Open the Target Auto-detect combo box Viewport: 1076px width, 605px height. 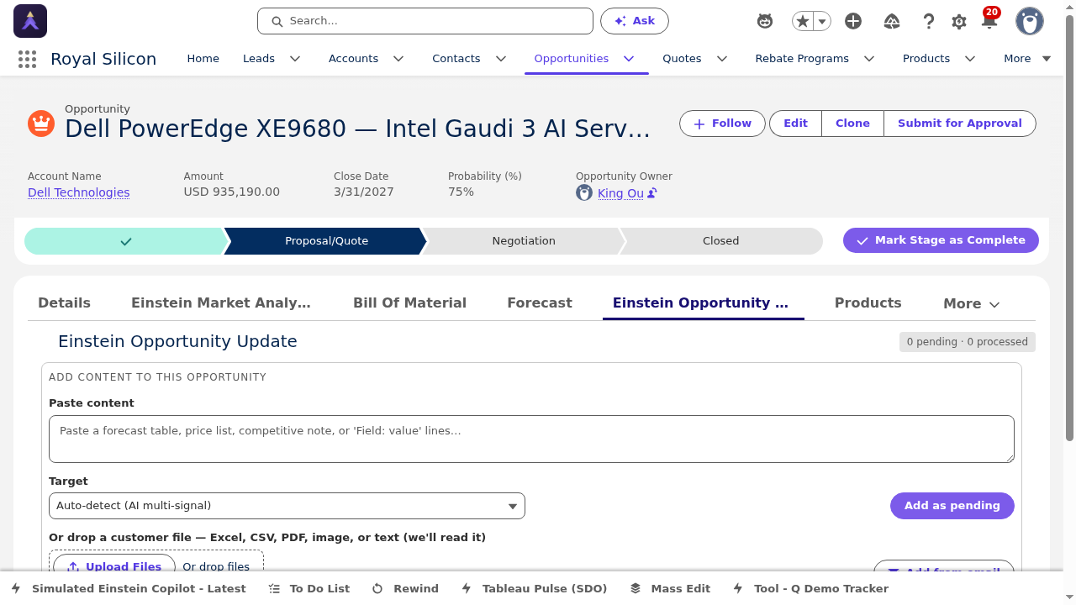click(287, 506)
